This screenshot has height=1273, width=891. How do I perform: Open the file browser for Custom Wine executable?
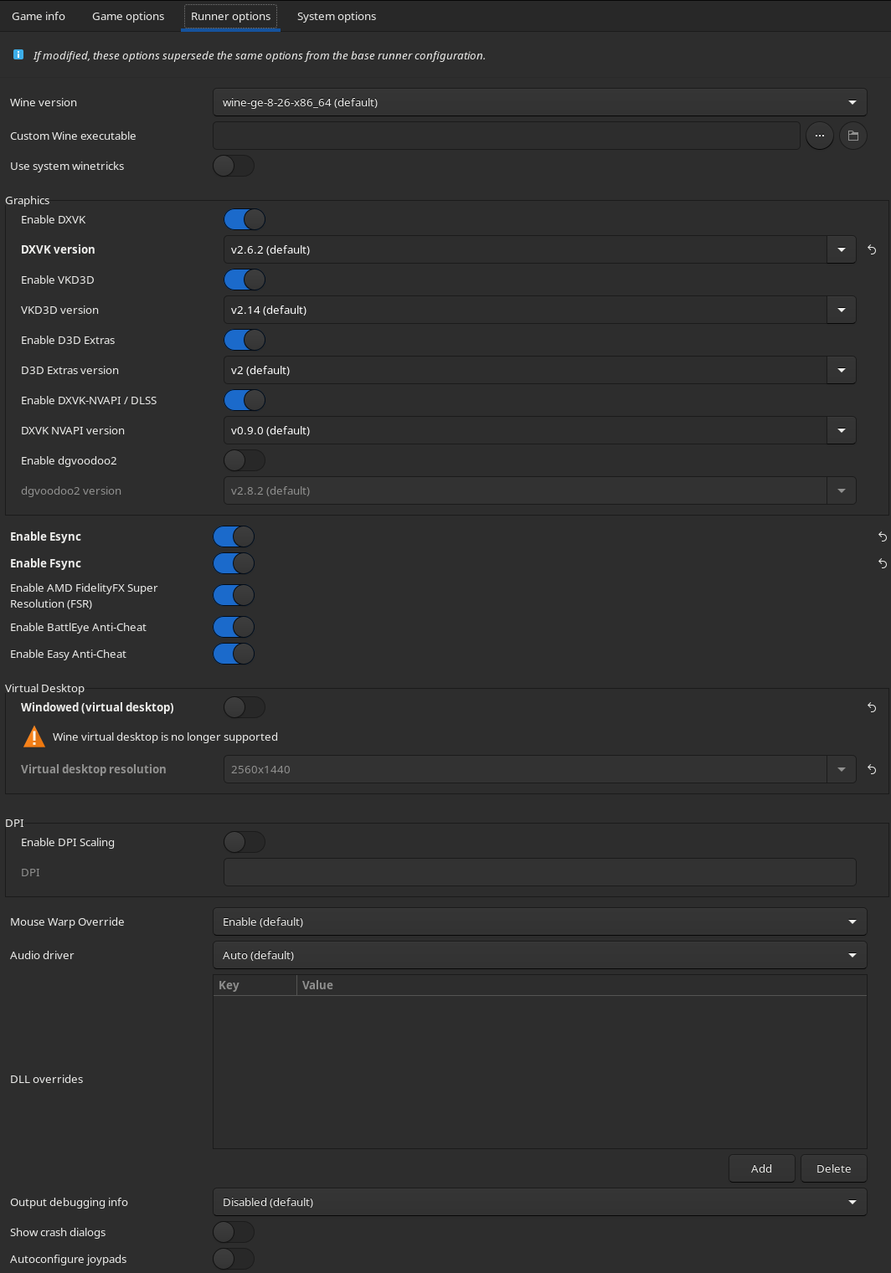point(852,136)
